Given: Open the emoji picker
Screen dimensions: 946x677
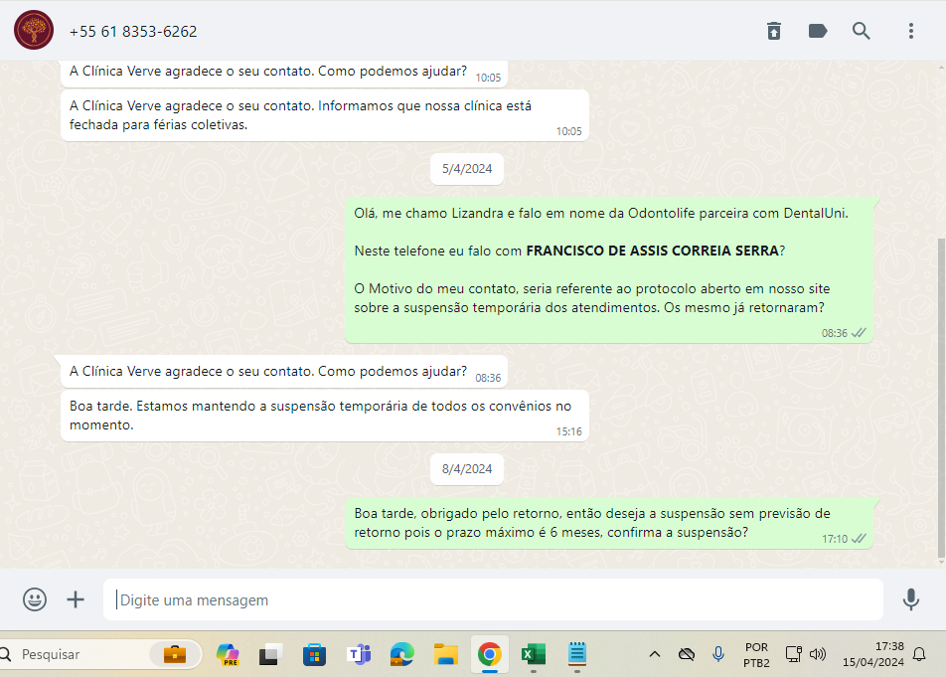Looking at the screenshot, I should click(35, 599).
